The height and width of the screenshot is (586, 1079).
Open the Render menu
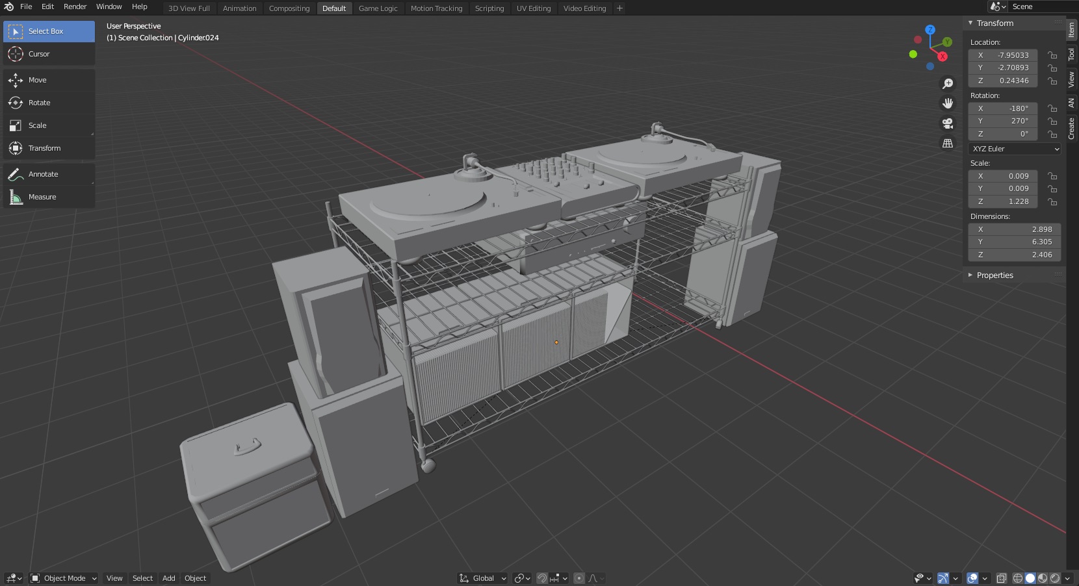[x=75, y=6]
